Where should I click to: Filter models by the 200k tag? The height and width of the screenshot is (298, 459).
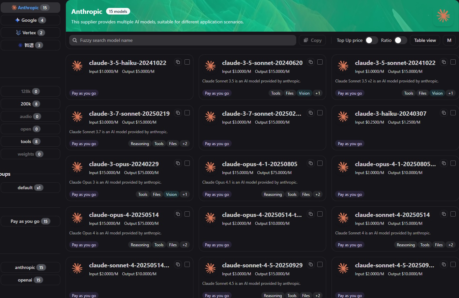(30, 104)
